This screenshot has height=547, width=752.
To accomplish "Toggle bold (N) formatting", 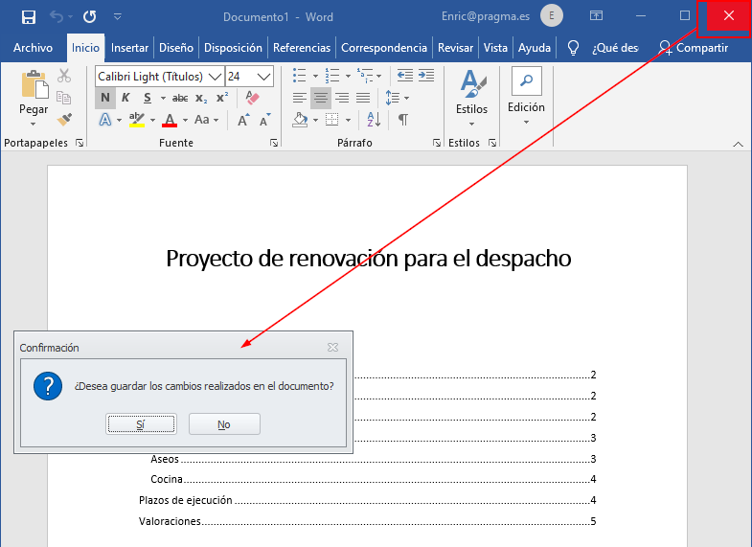I will click(x=104, y=98).
